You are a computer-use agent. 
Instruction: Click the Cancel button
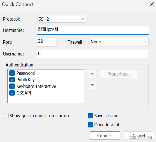(139, 136)
